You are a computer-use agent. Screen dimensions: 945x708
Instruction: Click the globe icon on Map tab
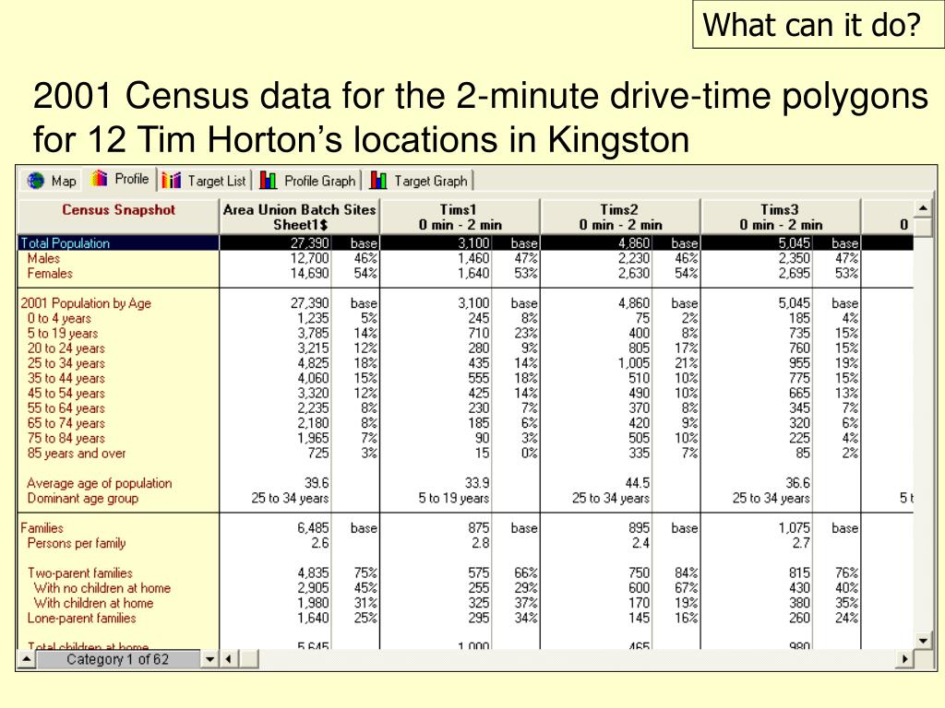coord(36,180)
